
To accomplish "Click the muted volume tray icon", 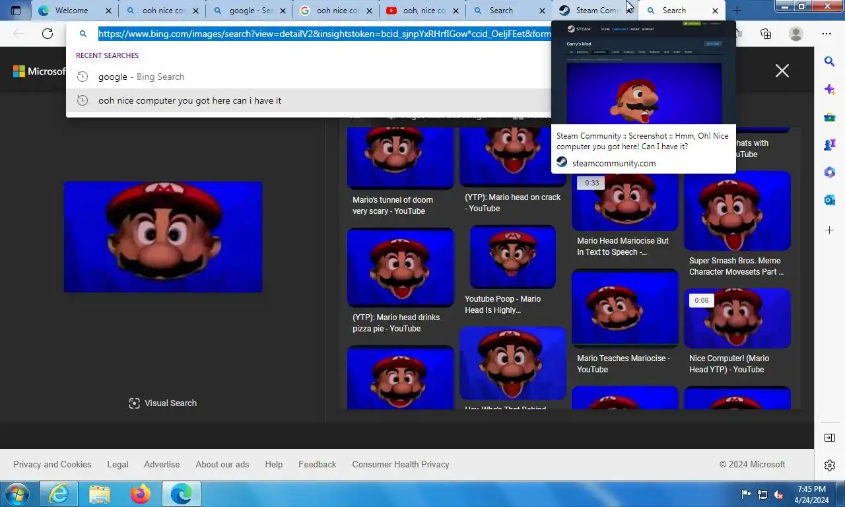I will click(779, 494).
